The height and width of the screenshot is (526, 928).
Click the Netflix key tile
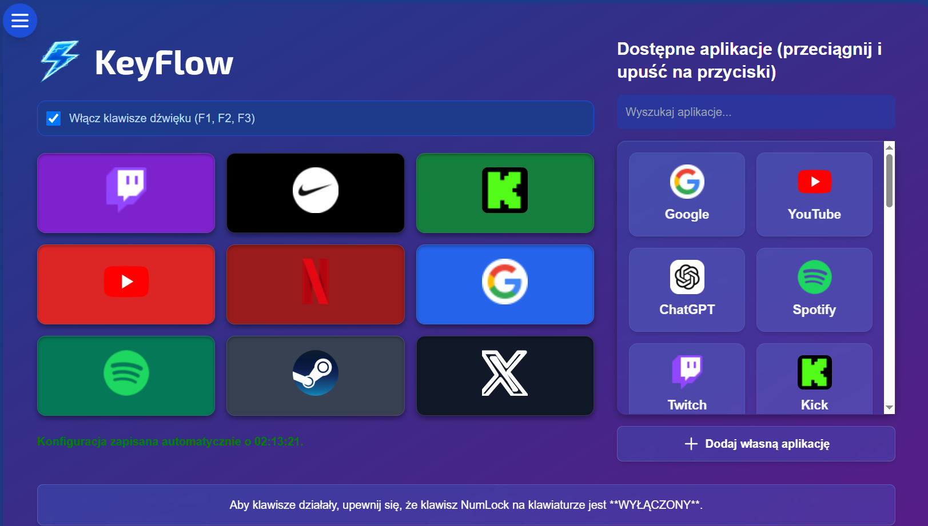point(316,284)
